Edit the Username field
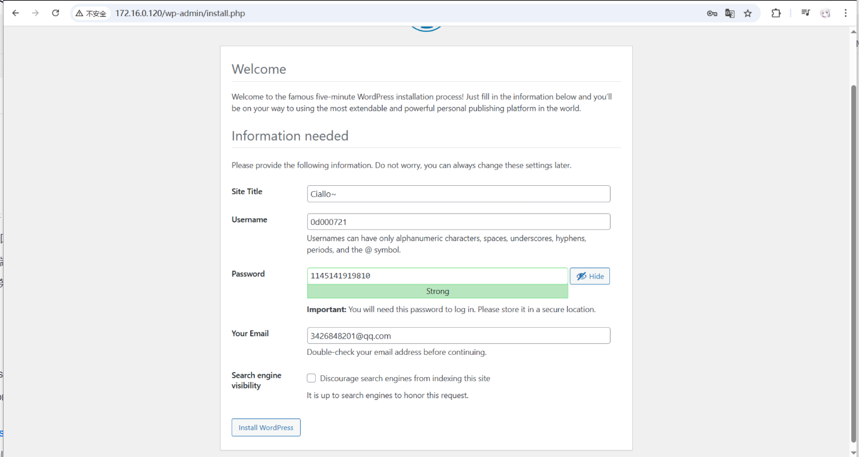 [x=458, y=222]
